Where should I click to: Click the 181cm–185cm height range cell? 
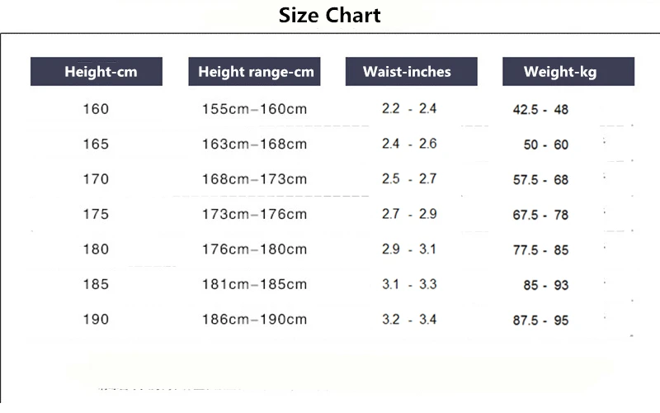pyautogui.click(x=254, y=284)
